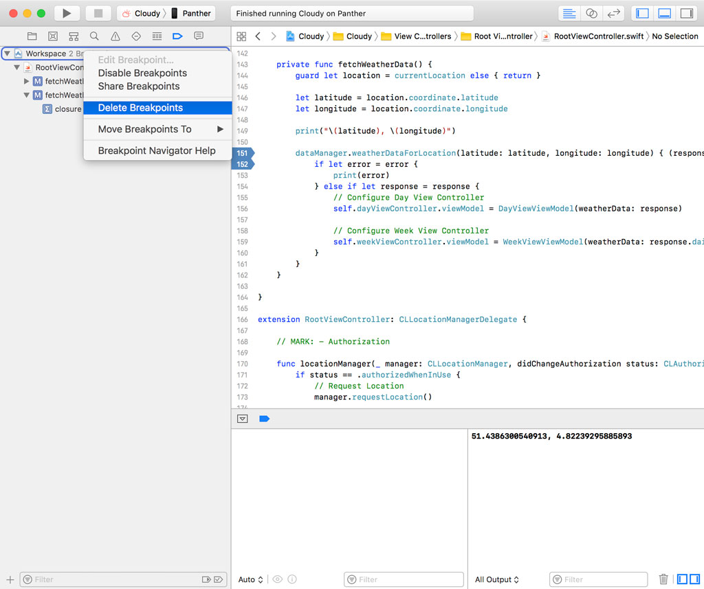Open the Test navigator
Viewport: 704px width, 589px height.
(x=135, y=36)
